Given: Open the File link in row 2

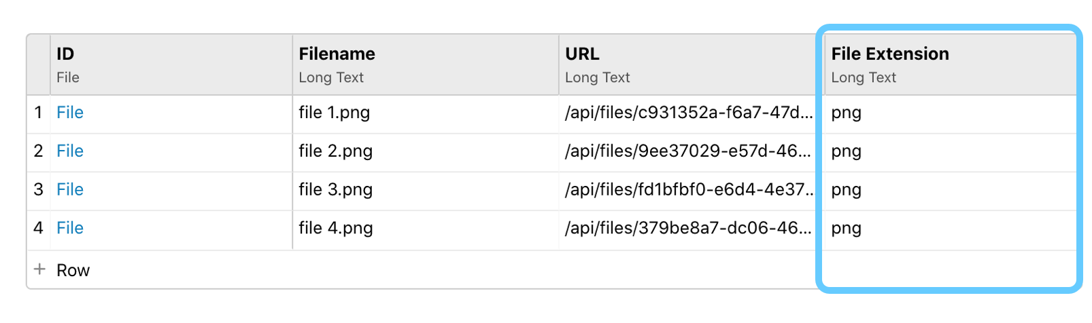Looking at the screenshot, I should click(70, 151).
